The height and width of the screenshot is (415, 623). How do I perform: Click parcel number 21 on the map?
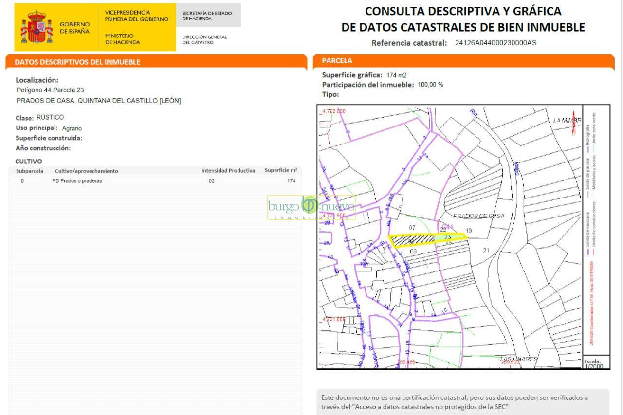(x=486, y=250)
